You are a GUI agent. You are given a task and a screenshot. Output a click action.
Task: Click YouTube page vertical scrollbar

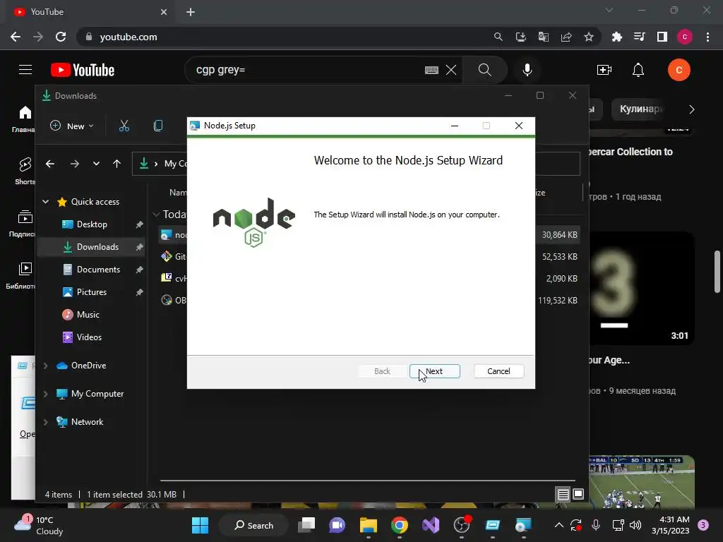tap(717, 272)
